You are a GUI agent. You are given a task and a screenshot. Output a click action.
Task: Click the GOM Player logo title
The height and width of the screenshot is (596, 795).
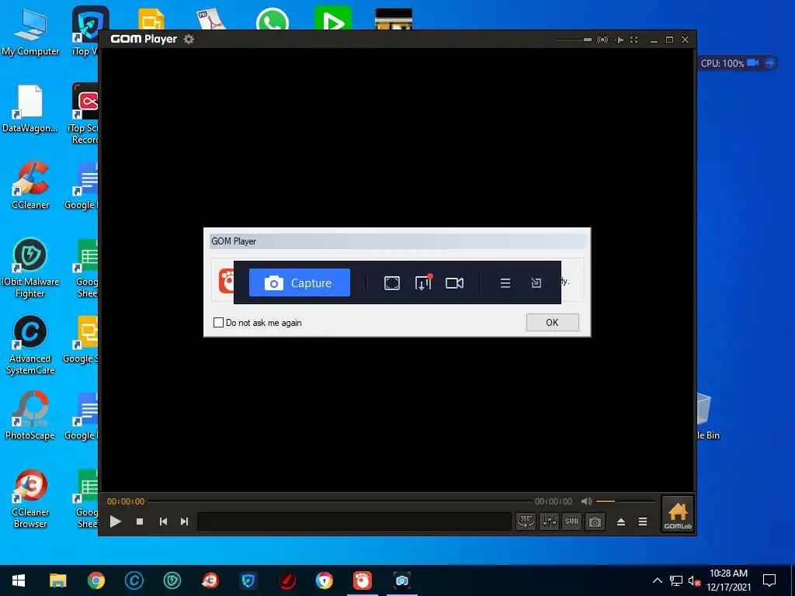[144, 39]
